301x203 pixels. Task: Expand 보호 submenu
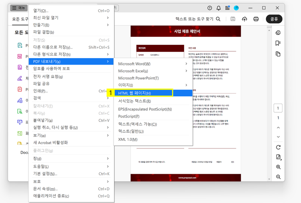(x=71, y=181)
